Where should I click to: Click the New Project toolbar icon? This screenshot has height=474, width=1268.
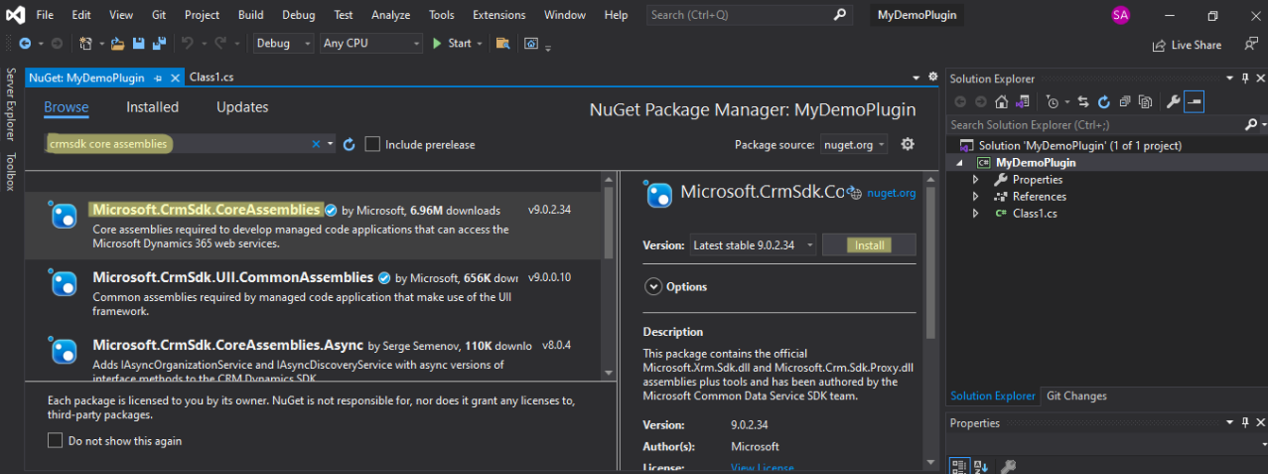85,44
